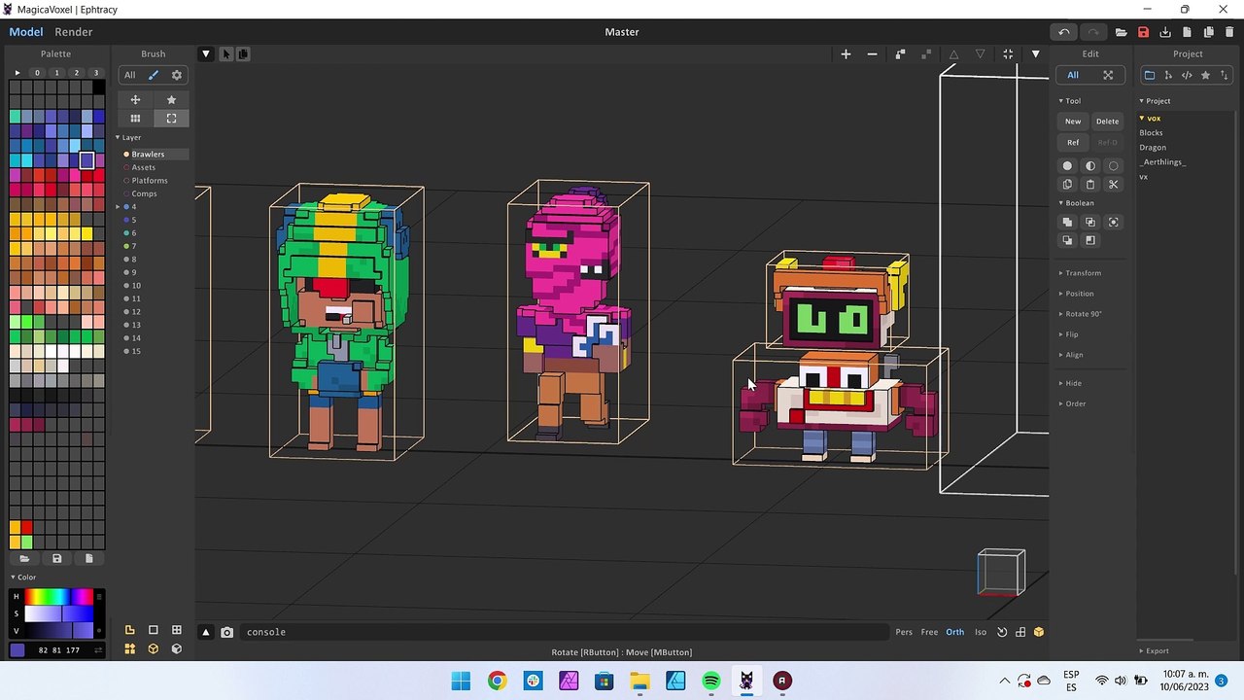Save the project with the red disk icon
1244x700 pixels.
click(1143, 32)
